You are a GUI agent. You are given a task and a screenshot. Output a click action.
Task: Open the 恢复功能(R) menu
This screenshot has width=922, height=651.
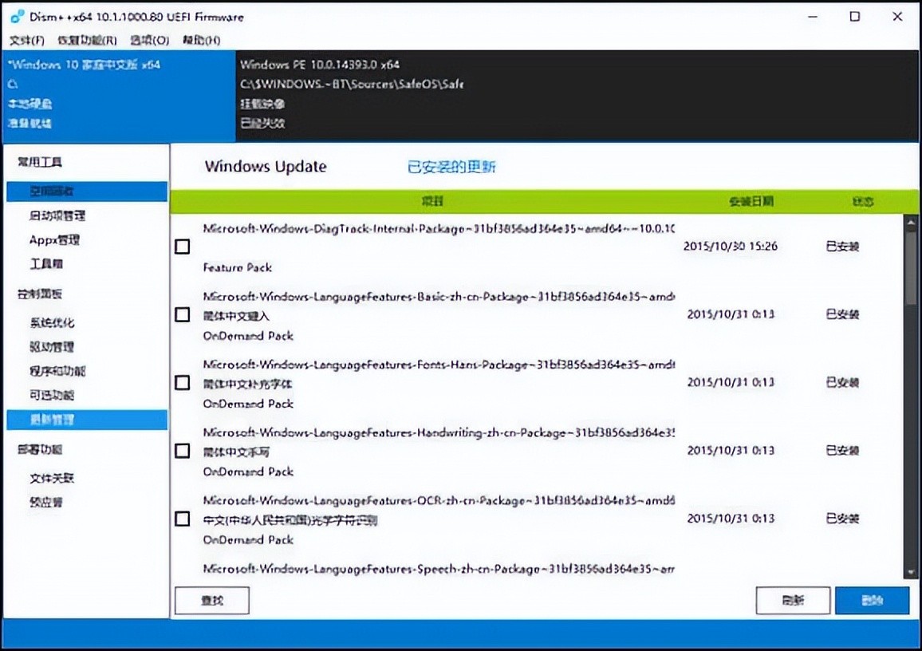click(x=87, y=40)
